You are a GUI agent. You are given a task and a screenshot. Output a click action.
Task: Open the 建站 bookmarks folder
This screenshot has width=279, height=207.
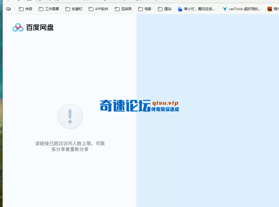(x=165, y=9)
